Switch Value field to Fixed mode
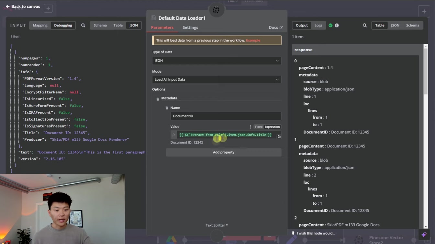The width and height of the screenshot is (435, 244). pos(259,127)
